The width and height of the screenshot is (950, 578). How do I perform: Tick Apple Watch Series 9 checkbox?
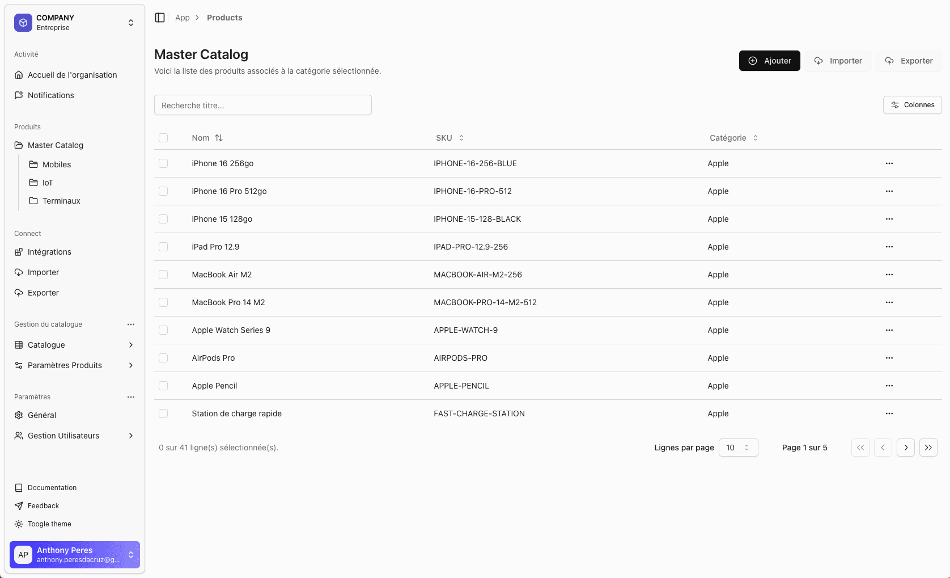pyautogui.click(x=163, y=330)
